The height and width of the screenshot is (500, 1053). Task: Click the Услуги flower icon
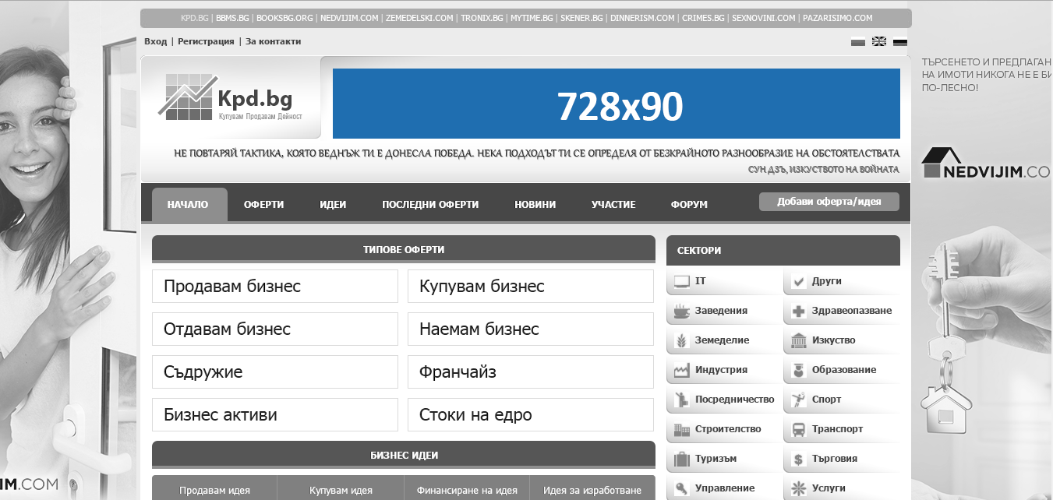(x=799, y=488)
